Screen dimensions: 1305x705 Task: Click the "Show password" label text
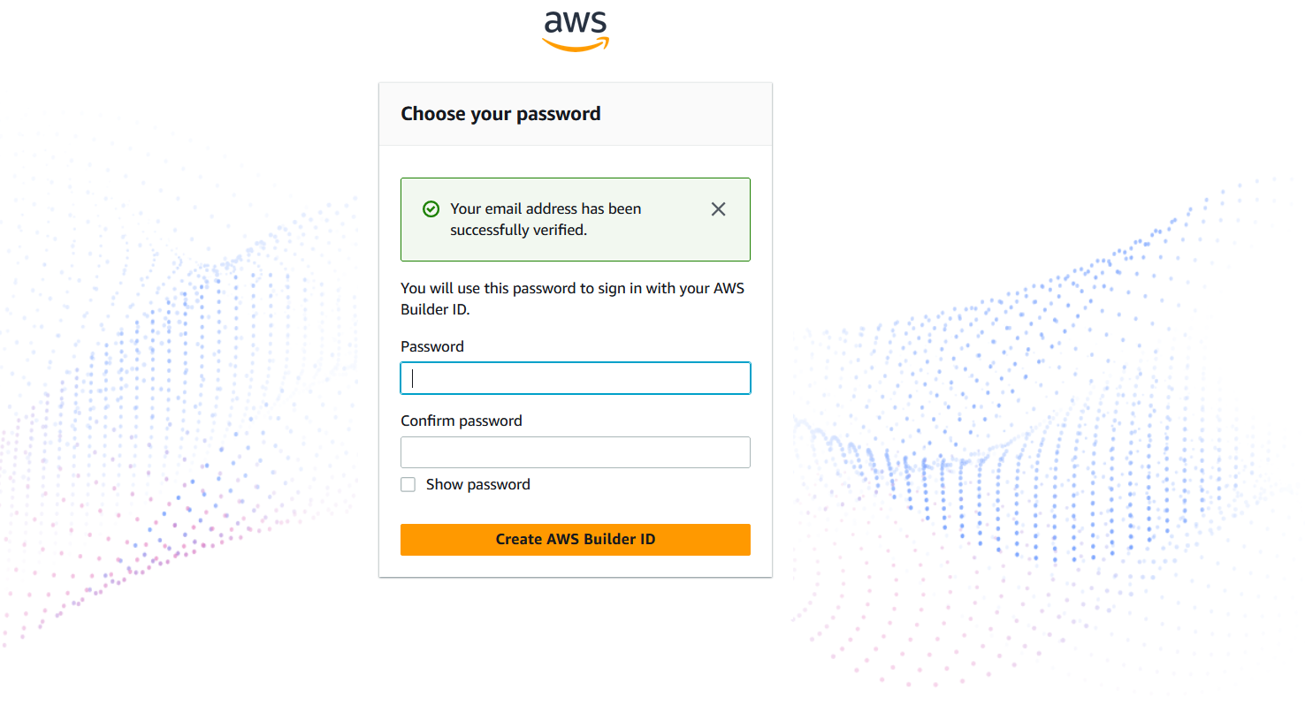pyautogui.click(x=477, y=484)
